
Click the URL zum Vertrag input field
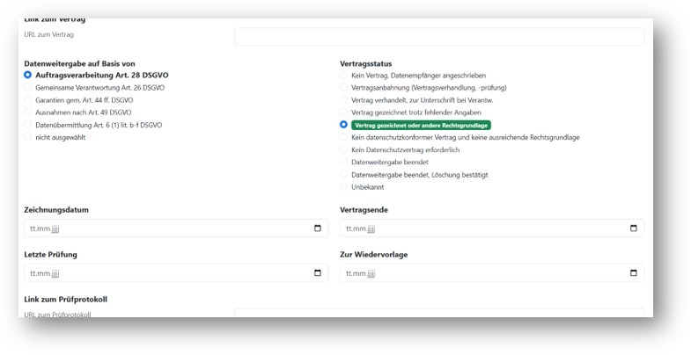[x=438, y=37]
